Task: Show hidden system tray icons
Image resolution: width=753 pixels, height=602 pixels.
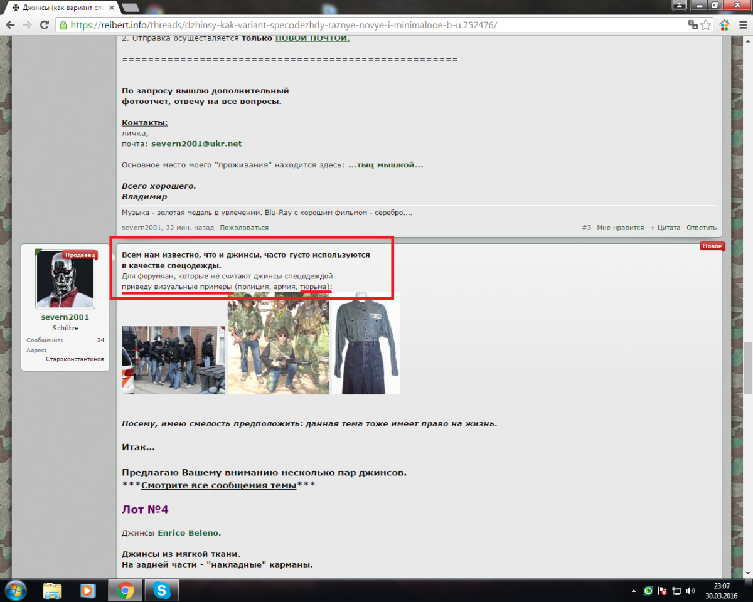Action: [633, 591]
